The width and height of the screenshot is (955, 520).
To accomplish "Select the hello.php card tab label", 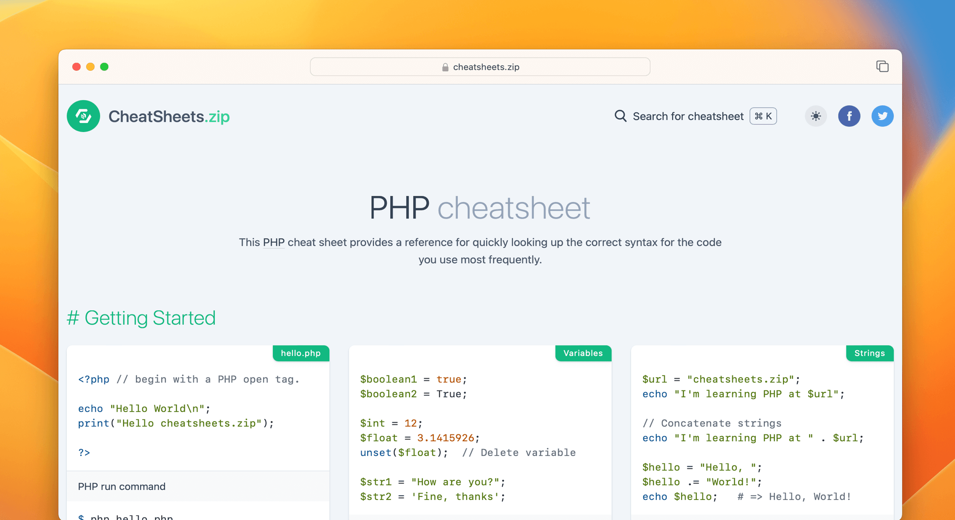I will (x=300, y=353).
